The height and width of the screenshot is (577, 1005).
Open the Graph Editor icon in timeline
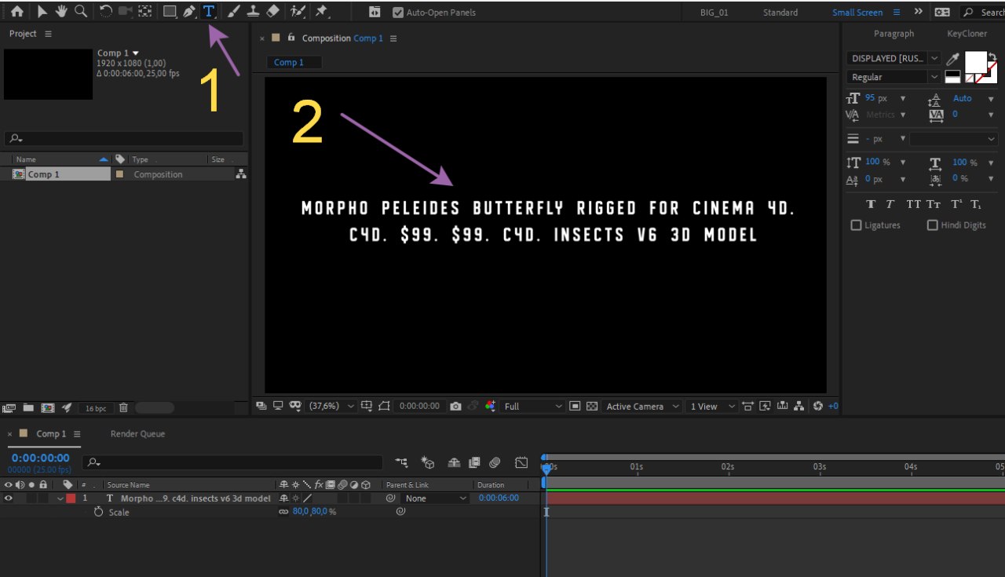pos(521,462)
